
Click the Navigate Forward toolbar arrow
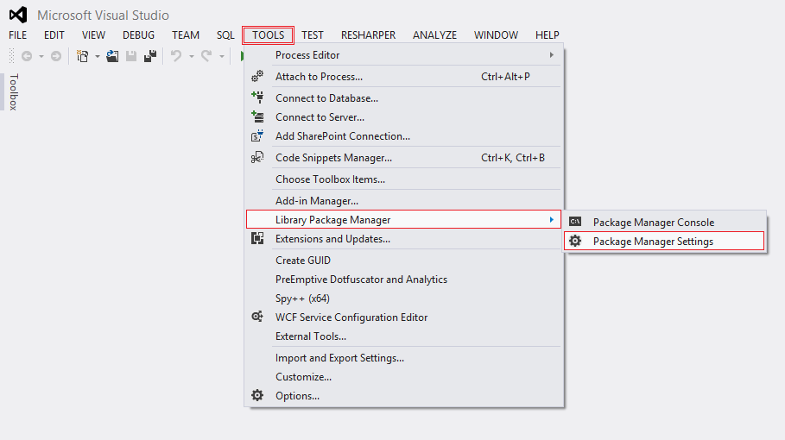(56, 56)
